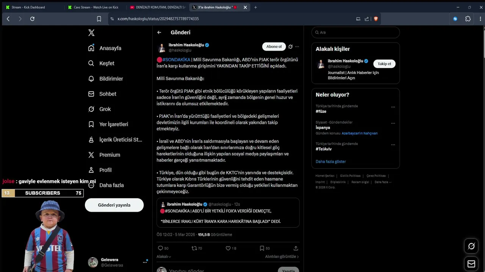
Task: Click the reply icon with 50
Action: [x=163, y=248]
